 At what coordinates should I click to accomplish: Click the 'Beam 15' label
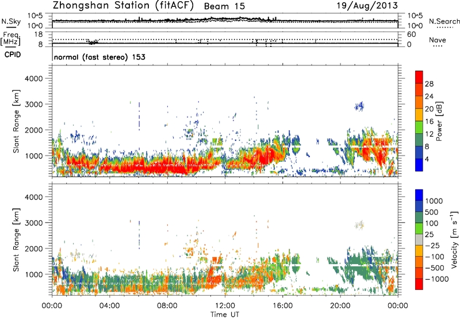pos(224,6)
